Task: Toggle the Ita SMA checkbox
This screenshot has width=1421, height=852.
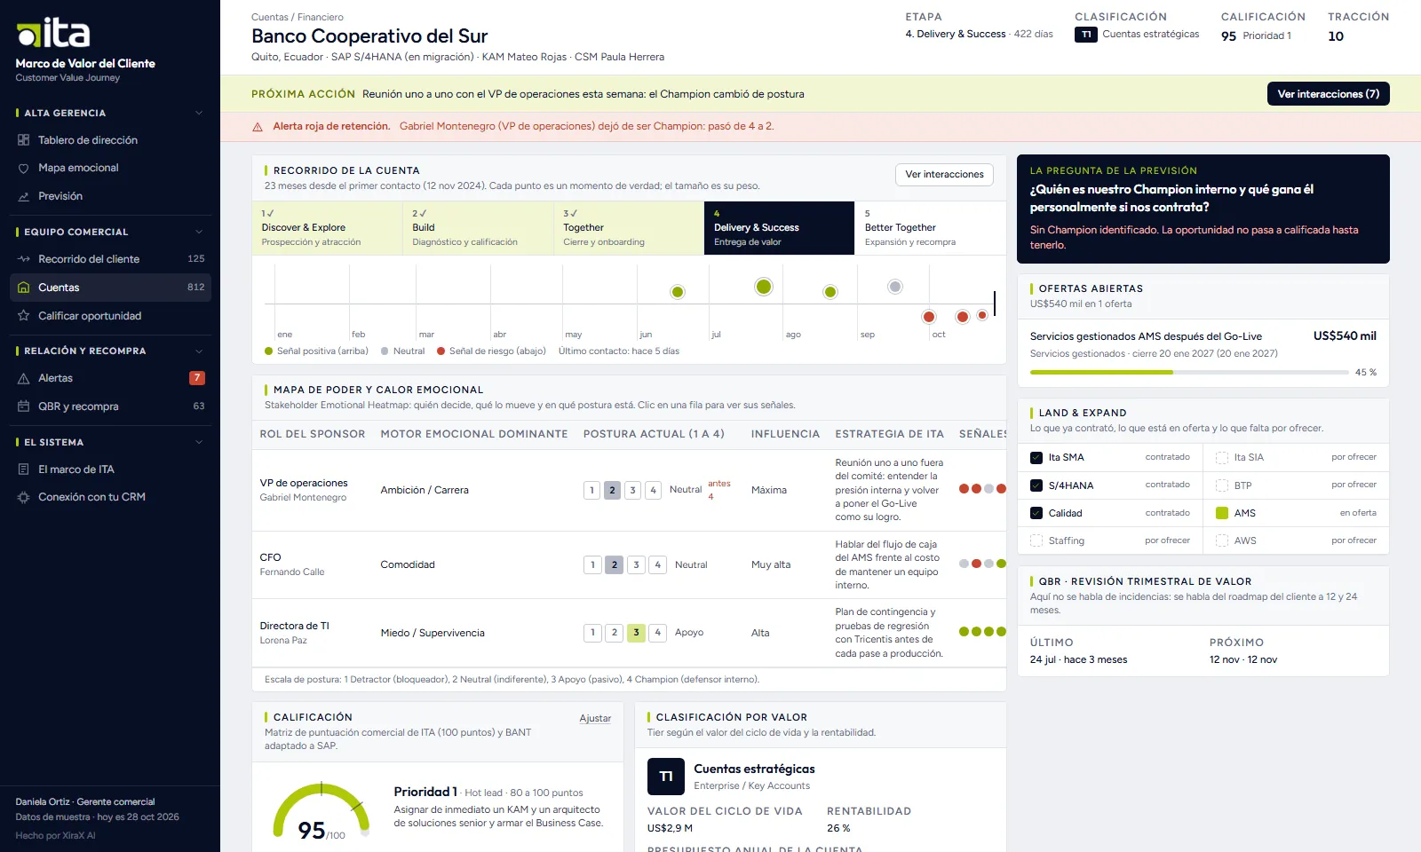Action: click(x=1036, y=458)
